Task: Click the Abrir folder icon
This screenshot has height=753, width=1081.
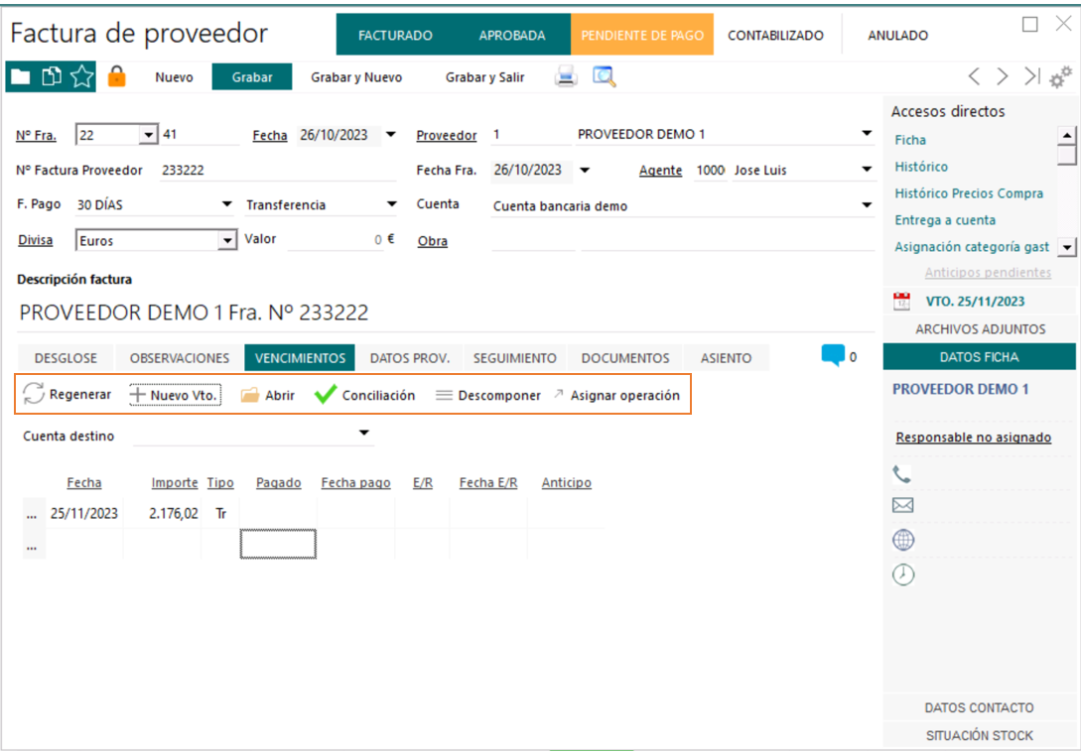Action: tap(249, 395)
